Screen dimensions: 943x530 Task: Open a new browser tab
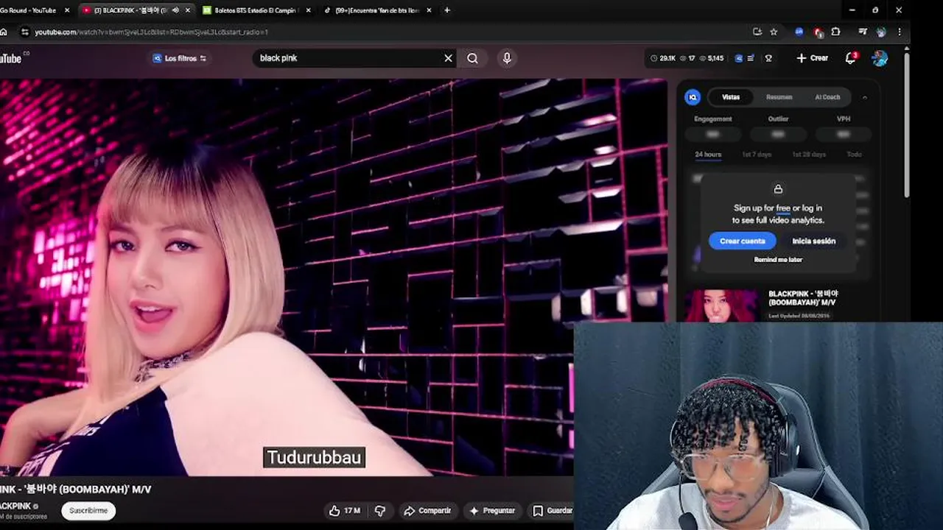tap(447, 10)
